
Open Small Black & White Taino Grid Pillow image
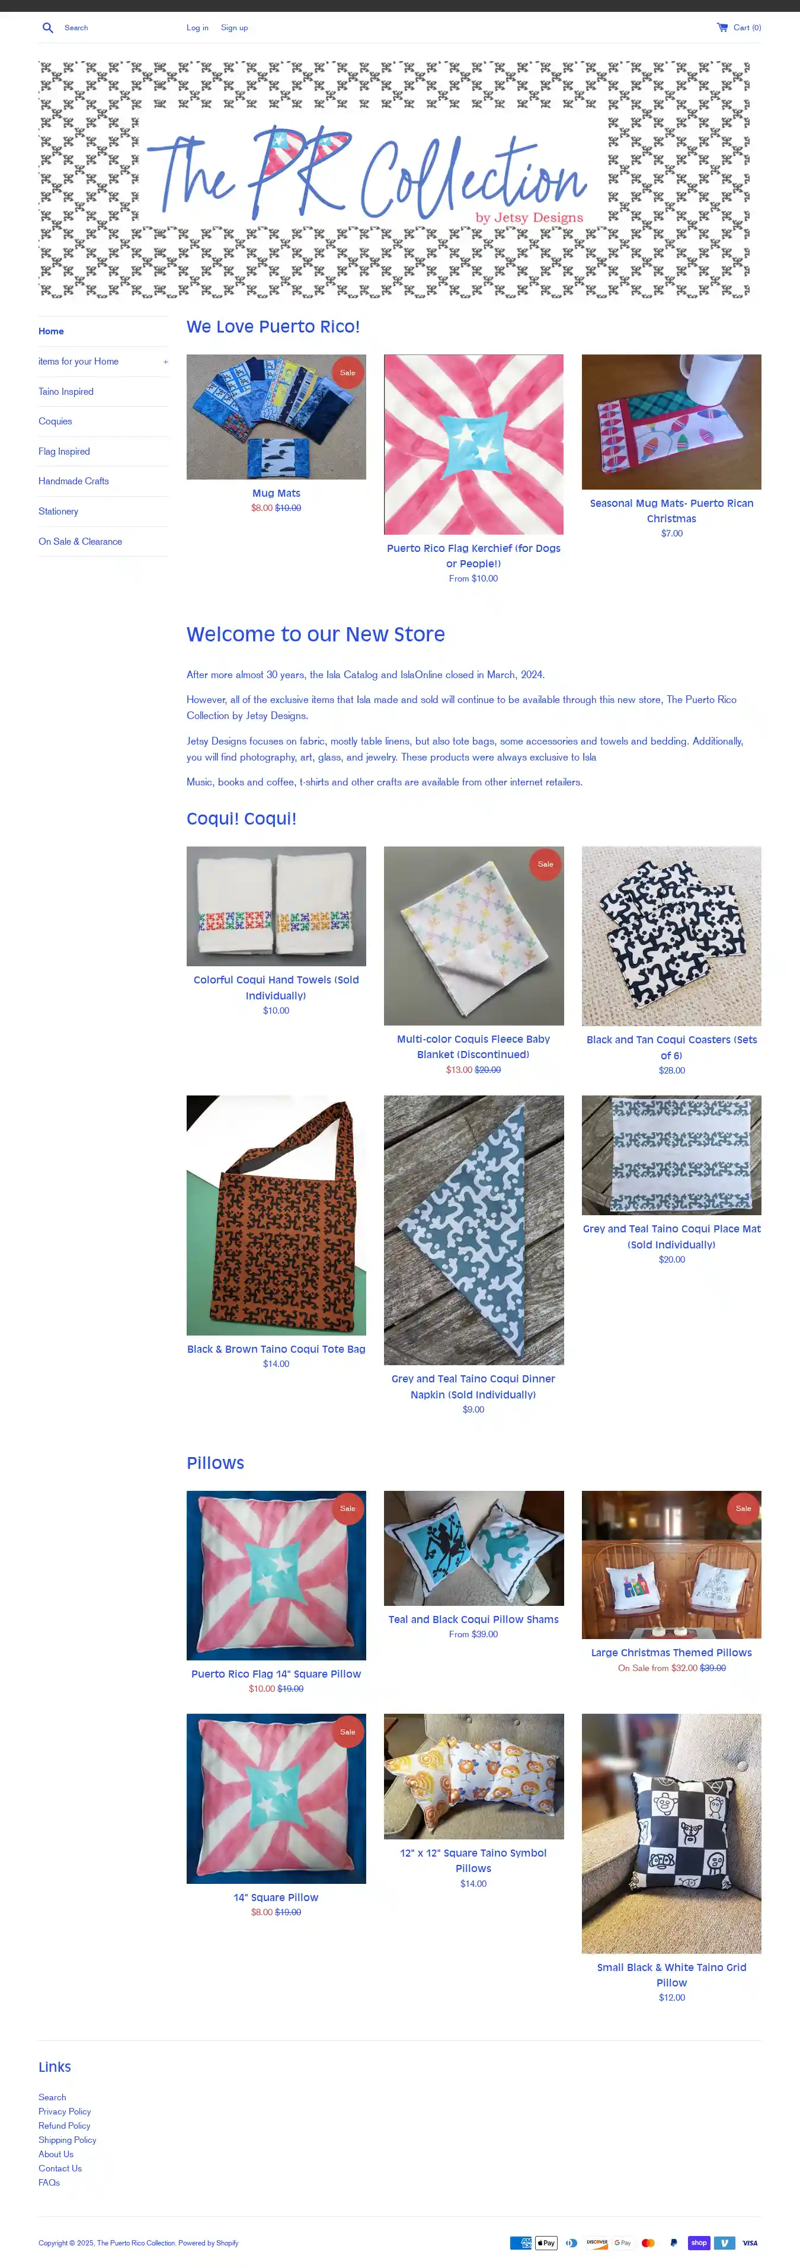click(671, 1833)
